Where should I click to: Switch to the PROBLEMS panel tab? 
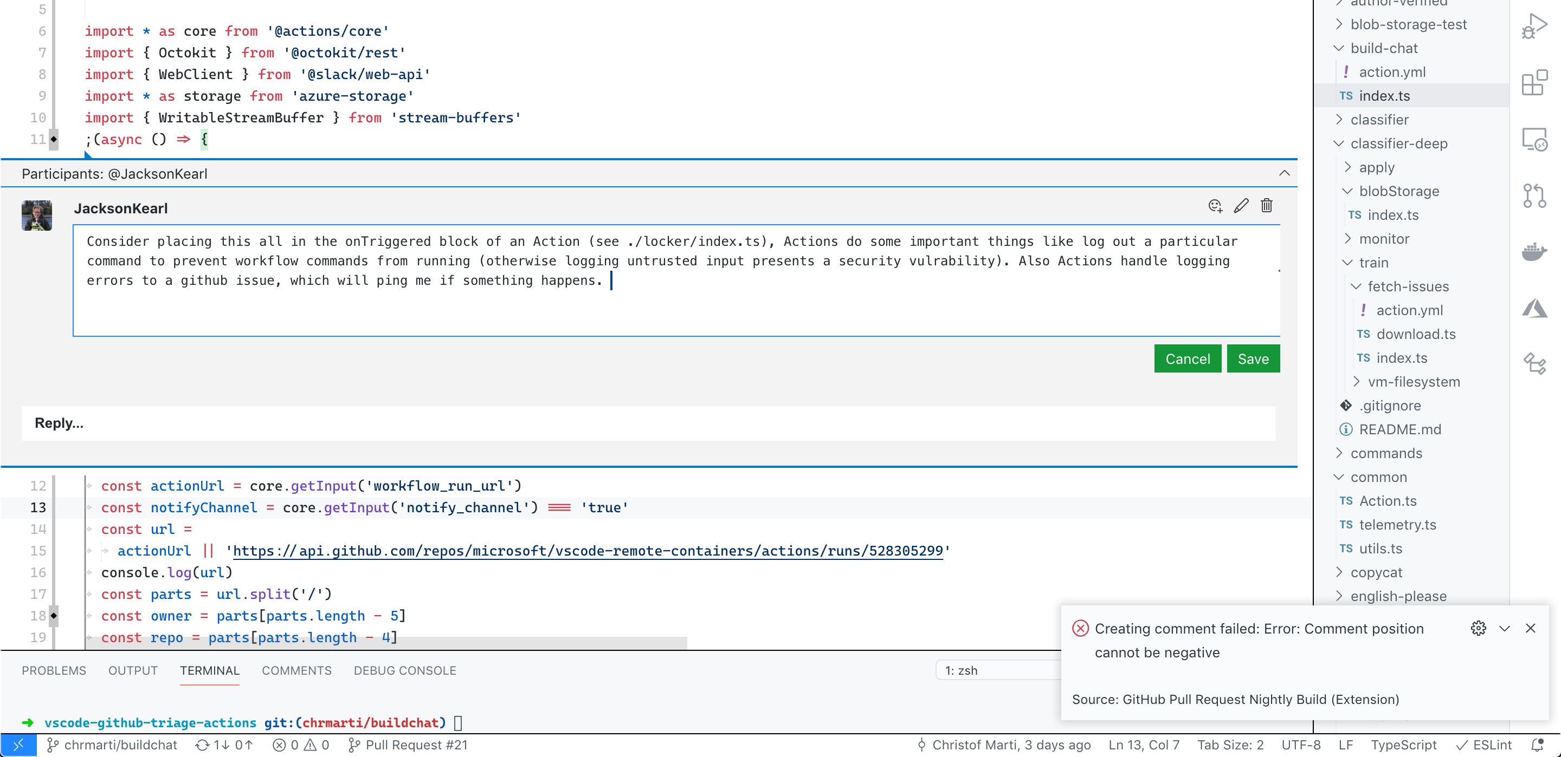(53, 670)
